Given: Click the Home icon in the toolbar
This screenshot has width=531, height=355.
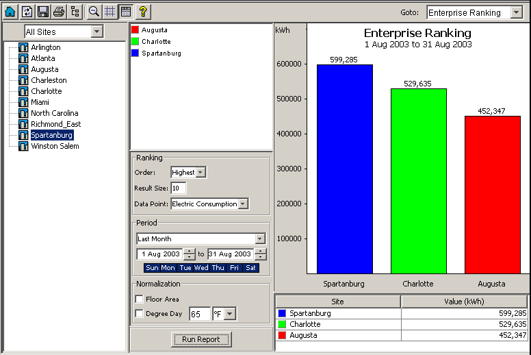Looking at the screenshot, I should point(10,12).
